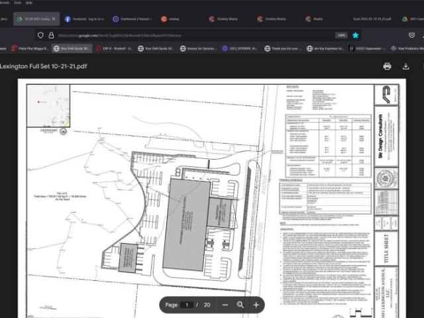Open the highlighted Your Dell Quote bookmark
424x318 pixels.
(72, 48)
